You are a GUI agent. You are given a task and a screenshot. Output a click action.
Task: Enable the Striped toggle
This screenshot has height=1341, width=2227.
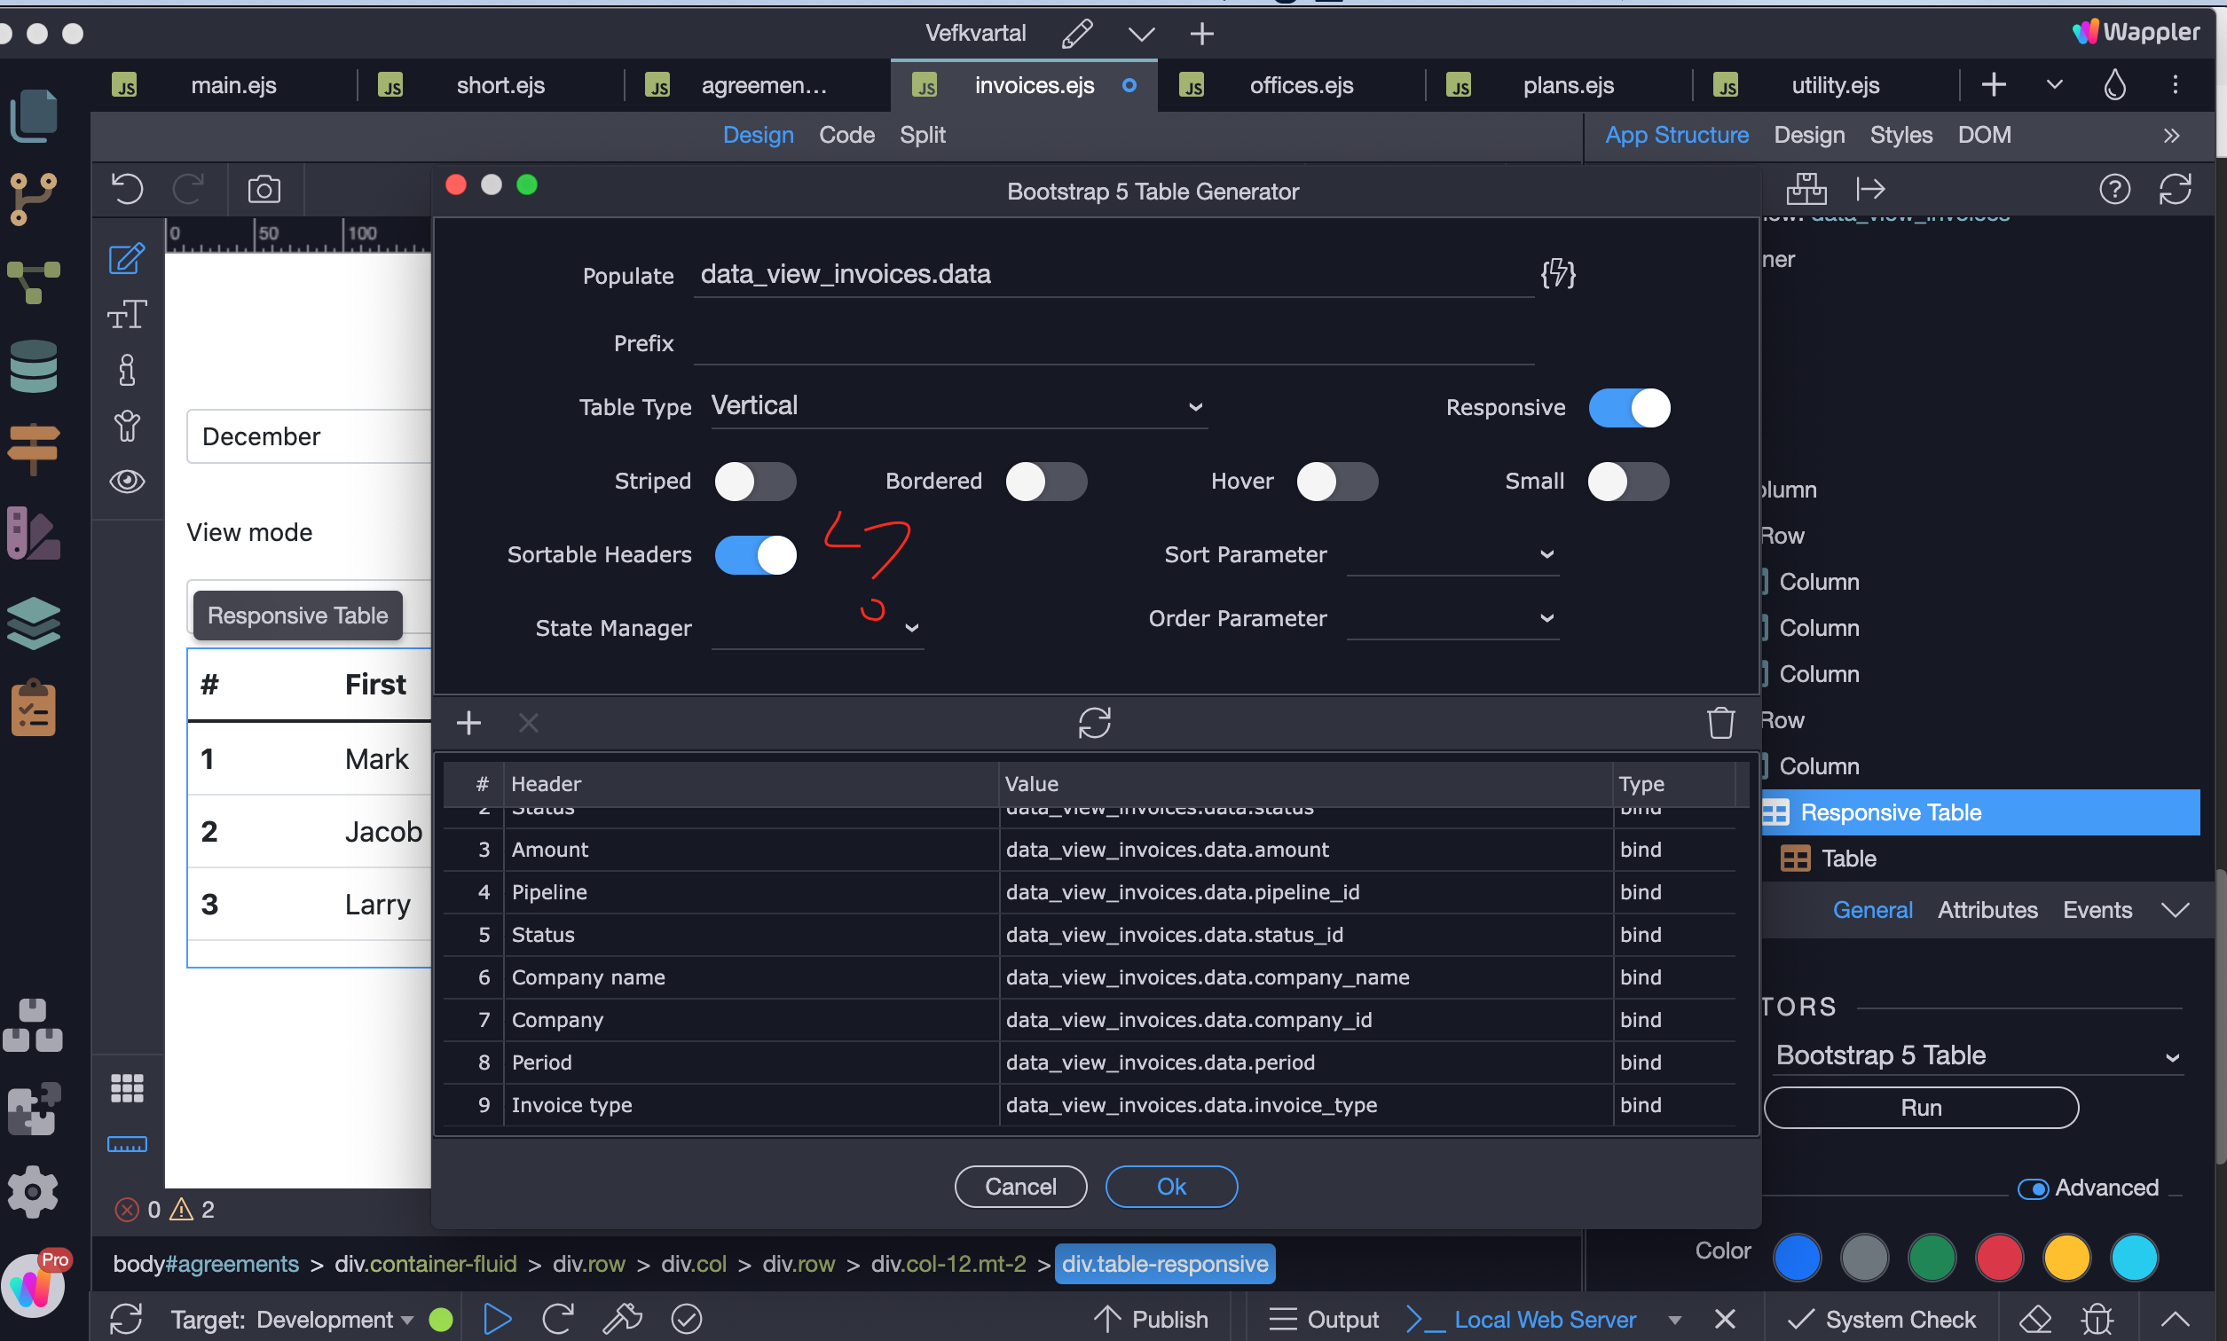756,481
